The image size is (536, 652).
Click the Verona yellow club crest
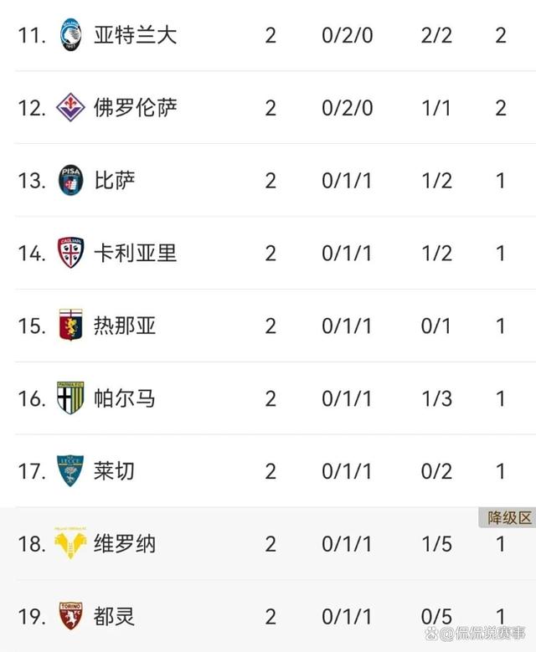(70, 544)
